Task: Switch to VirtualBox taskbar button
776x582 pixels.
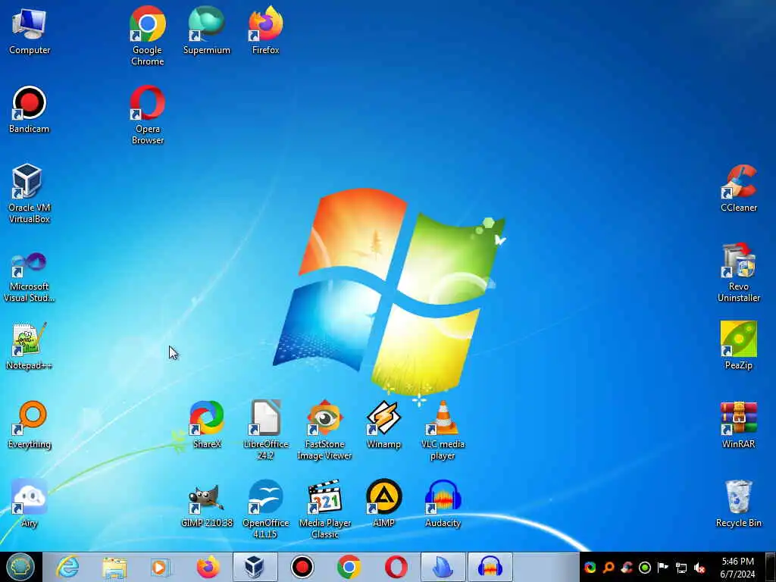Action: click(255, 567)
